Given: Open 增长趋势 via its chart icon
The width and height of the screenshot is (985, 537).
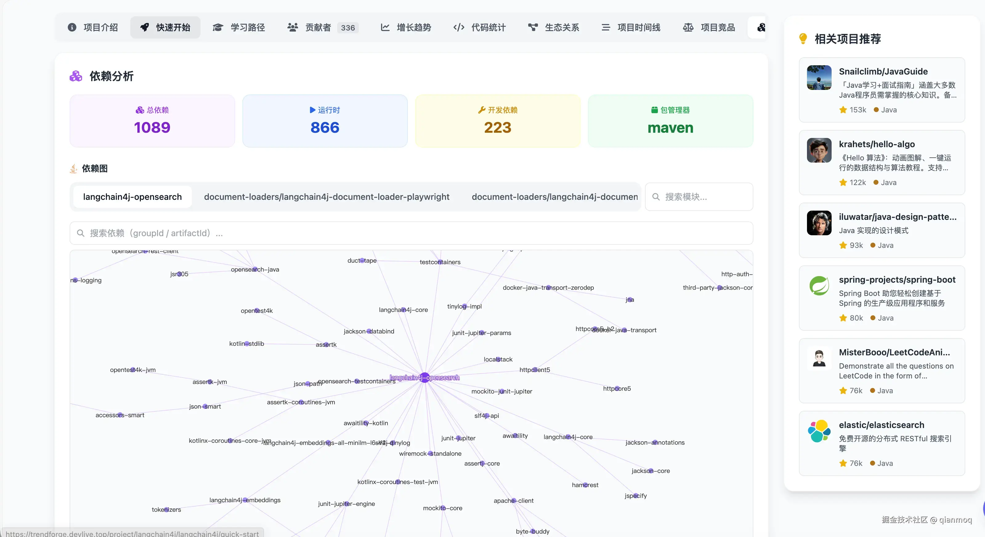Looking at the screenshot, I should tap(385, 27).
